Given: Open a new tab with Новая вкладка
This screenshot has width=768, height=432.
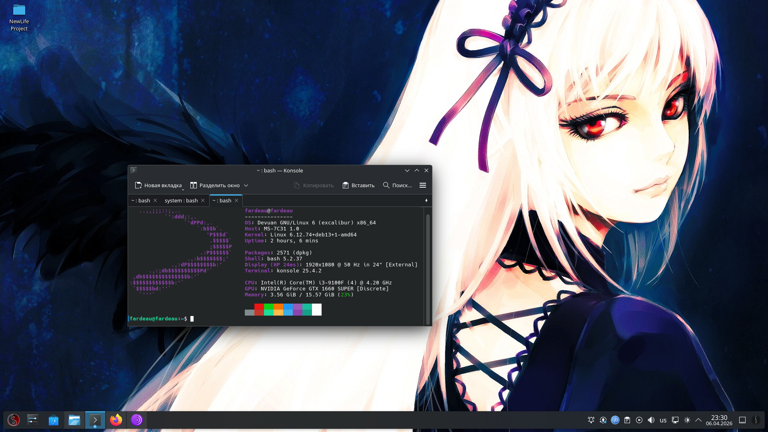Looking at the screenshot, I should pyautogui.click(x=158, y=185).
